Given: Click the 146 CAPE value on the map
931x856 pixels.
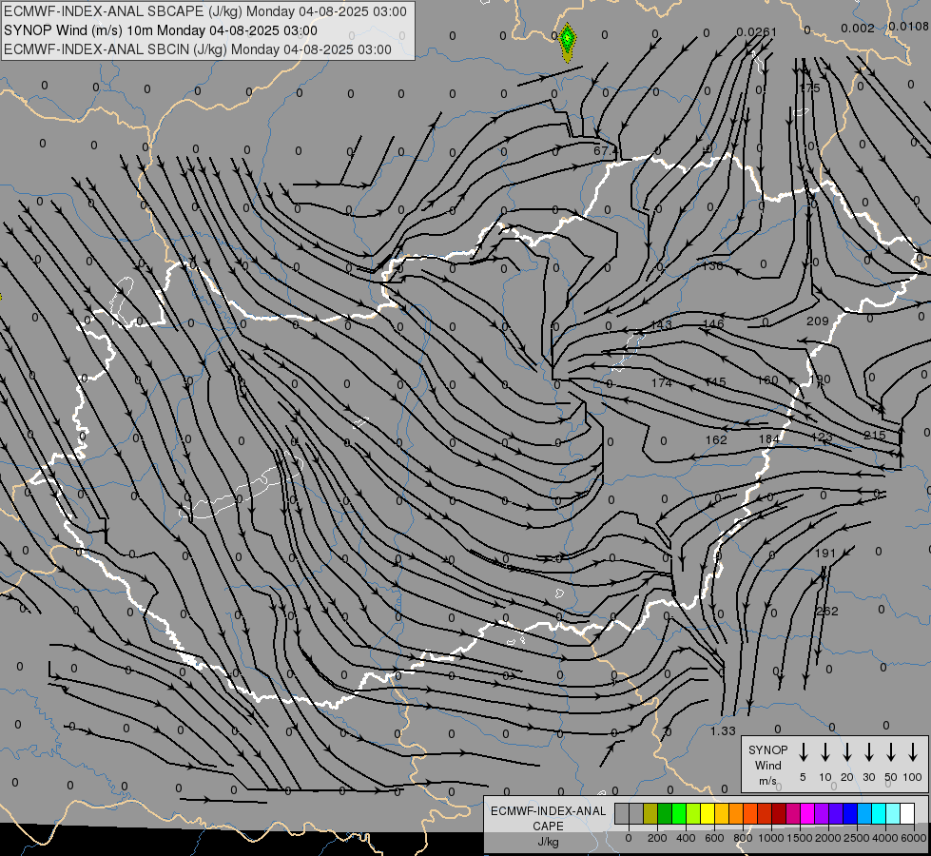Looking at the screenshot, I should point(713,323).
